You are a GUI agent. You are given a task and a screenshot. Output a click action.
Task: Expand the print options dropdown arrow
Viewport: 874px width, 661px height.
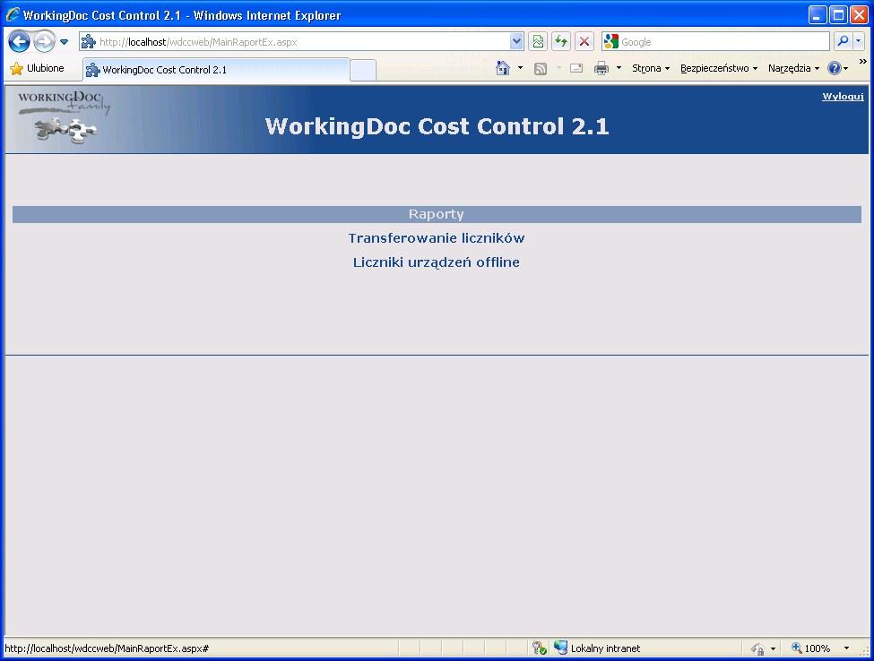point(619,68)
